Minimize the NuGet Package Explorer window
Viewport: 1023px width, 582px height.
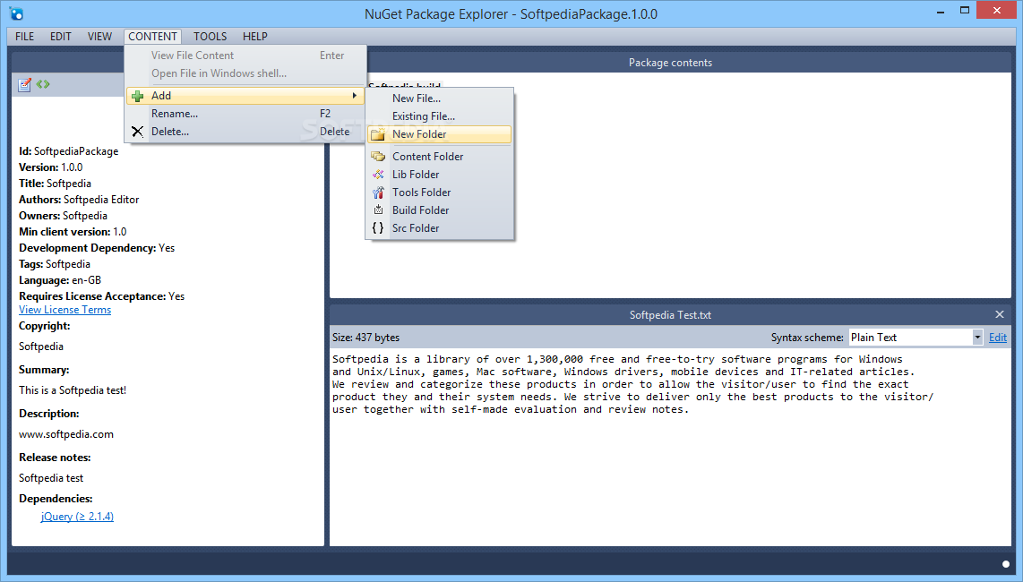(x=941, y=12)
